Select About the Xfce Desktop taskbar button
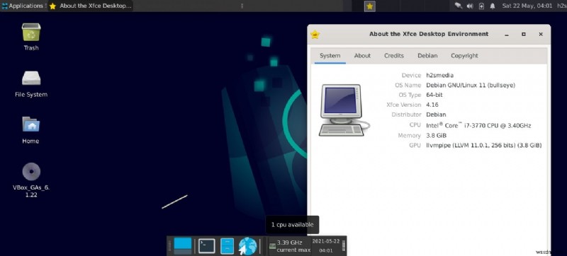Image resolution: width=567 pixels, height=256 pixels. [x=91, y=6]
